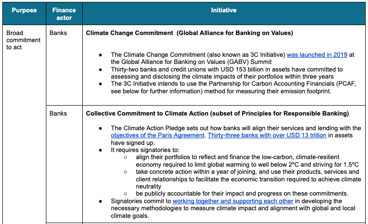The image size is (368, 224).
Task: Click "Banks" cell beside Collective Commitment row
Action: (58, 114)
